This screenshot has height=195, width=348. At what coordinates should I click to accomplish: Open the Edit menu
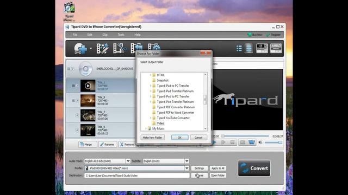[90, 35]
